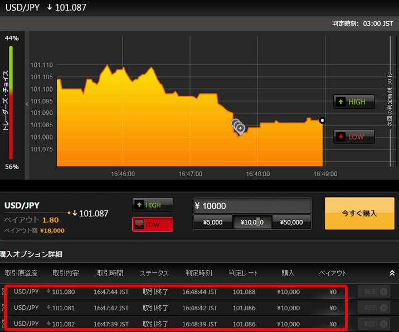Click the trade marker pins on chart

(239, 126)
